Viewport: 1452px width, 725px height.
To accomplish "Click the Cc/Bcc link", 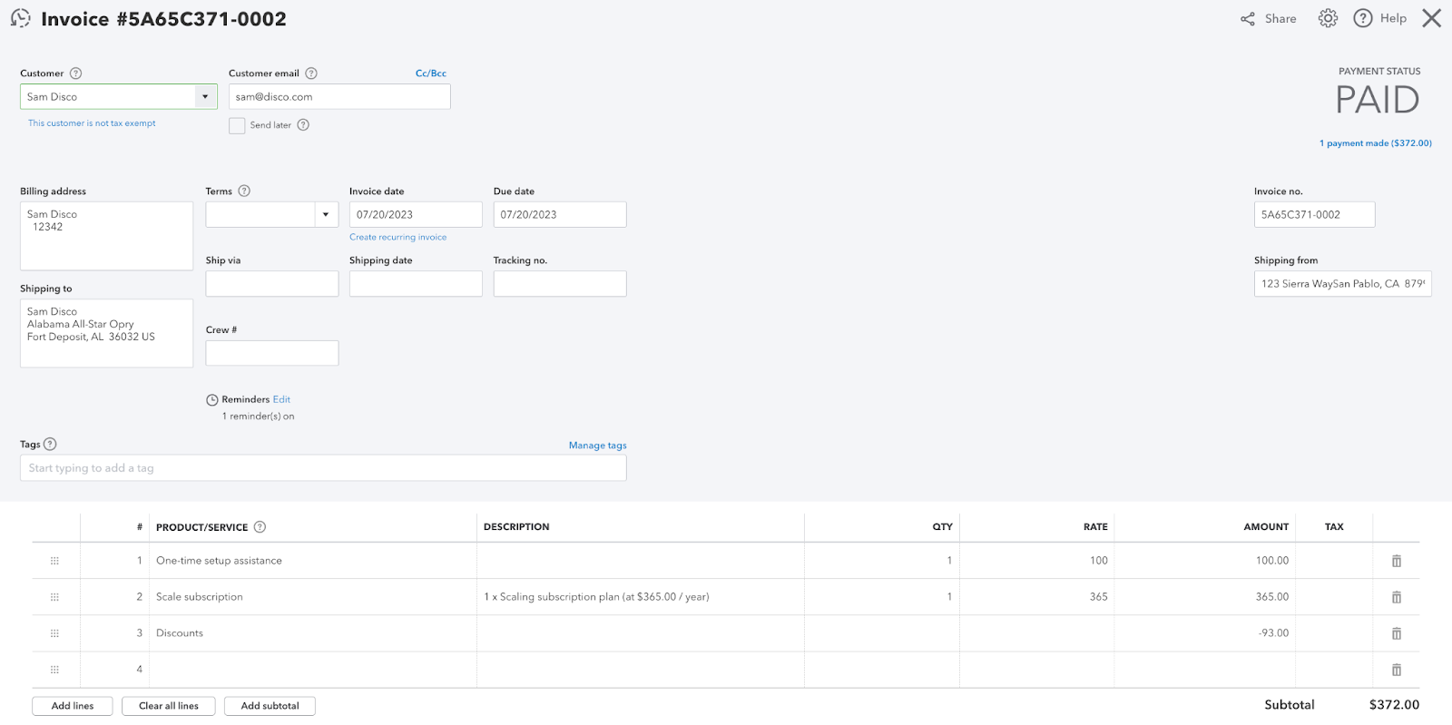I will (x=430, y=73).
